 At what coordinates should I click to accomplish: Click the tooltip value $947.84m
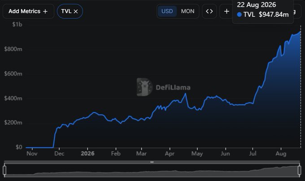coord(274,15)
